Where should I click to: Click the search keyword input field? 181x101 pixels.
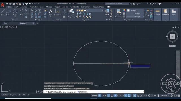117,4
